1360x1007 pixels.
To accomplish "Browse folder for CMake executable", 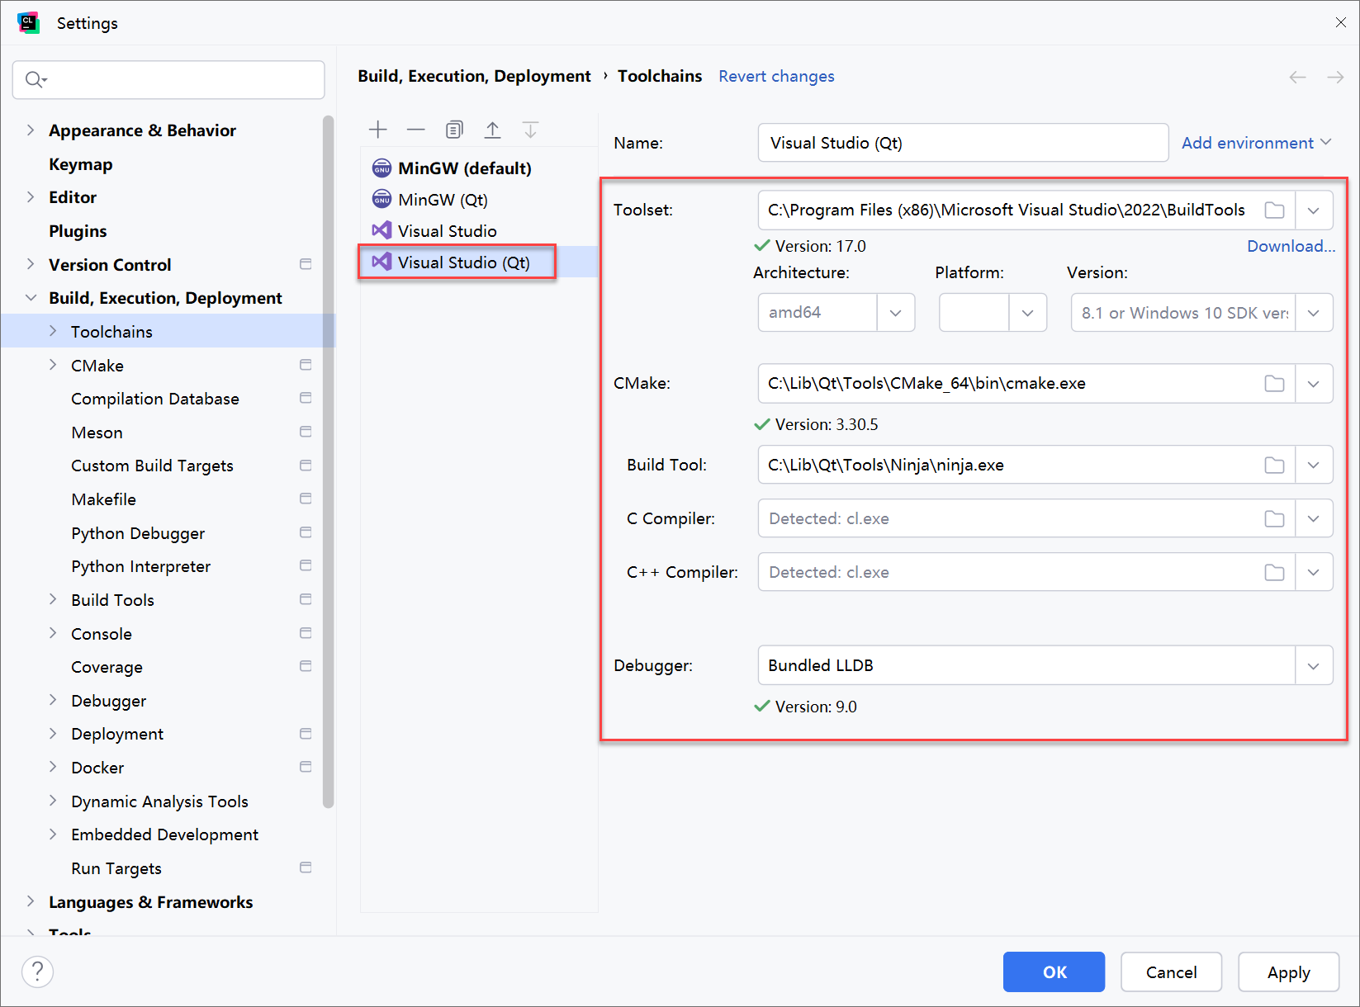I will click(1274, 384).
